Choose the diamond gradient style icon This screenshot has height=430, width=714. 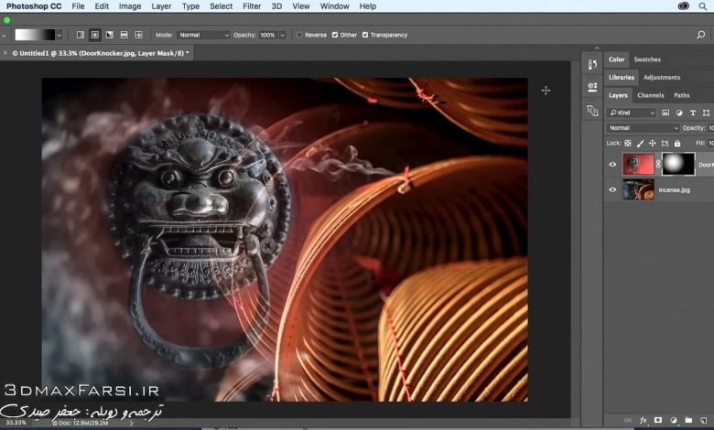[138, 35]
